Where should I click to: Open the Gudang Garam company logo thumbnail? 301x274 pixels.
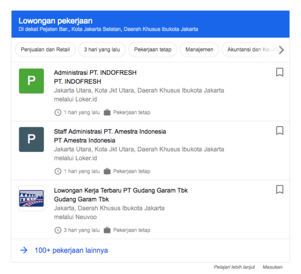click(x=32, y=198)
